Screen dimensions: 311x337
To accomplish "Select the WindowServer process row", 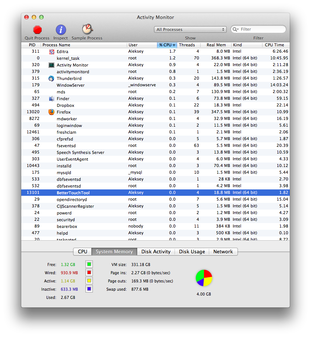I will click(155, 85).
